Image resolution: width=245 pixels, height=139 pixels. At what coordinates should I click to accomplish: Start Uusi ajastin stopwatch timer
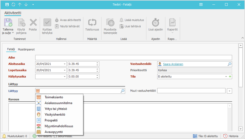(156, 23)
